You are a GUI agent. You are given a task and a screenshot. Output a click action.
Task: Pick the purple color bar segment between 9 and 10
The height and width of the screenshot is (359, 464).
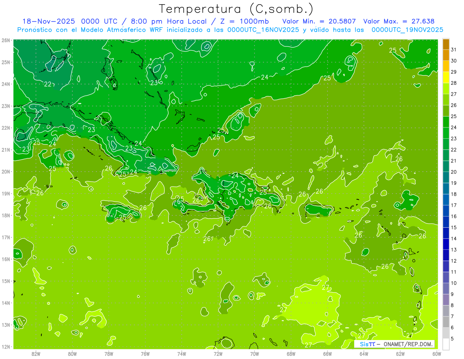pyautogui.click(x=446, y=289)
